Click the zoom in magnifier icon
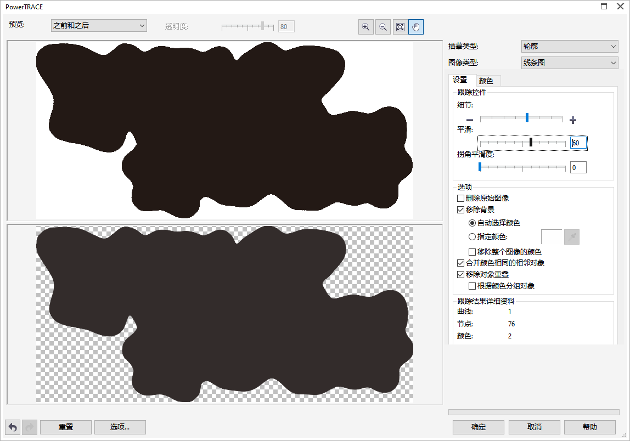 pos(365,27)
